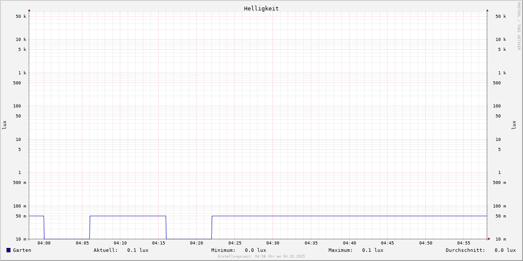Image resolution: width=523 pixels, height=261 pixels.
Task: Select the 04:25 time axis label
Action: click(x=235, y=243)
